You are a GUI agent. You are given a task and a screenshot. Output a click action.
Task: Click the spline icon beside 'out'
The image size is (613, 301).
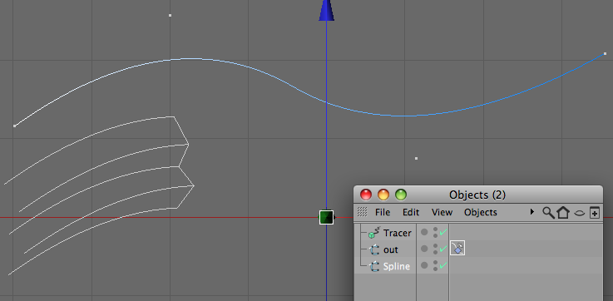tap(374, 249)
